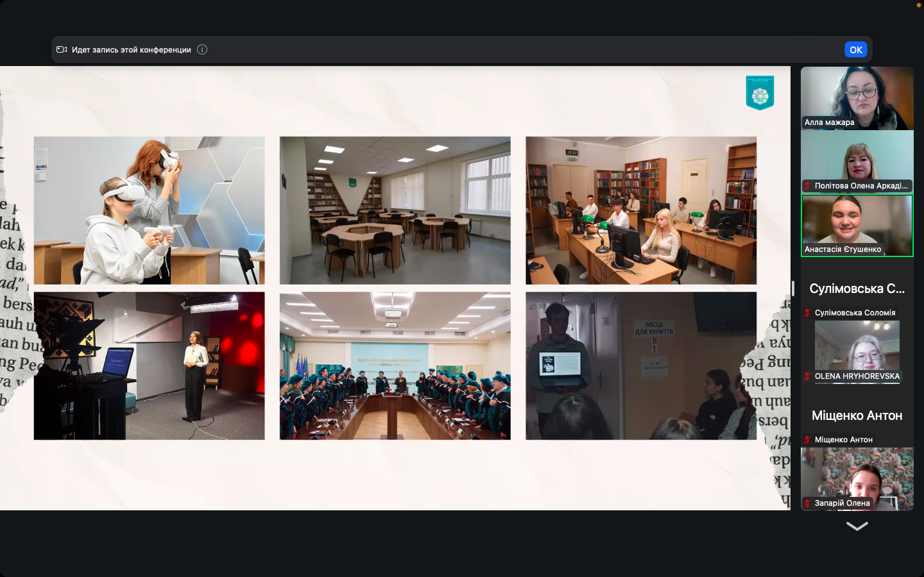This screenshot has width=924, height=577.
Task: Click the empty library reading room photo
Action: pyautogui.click(x=395, y=210)
